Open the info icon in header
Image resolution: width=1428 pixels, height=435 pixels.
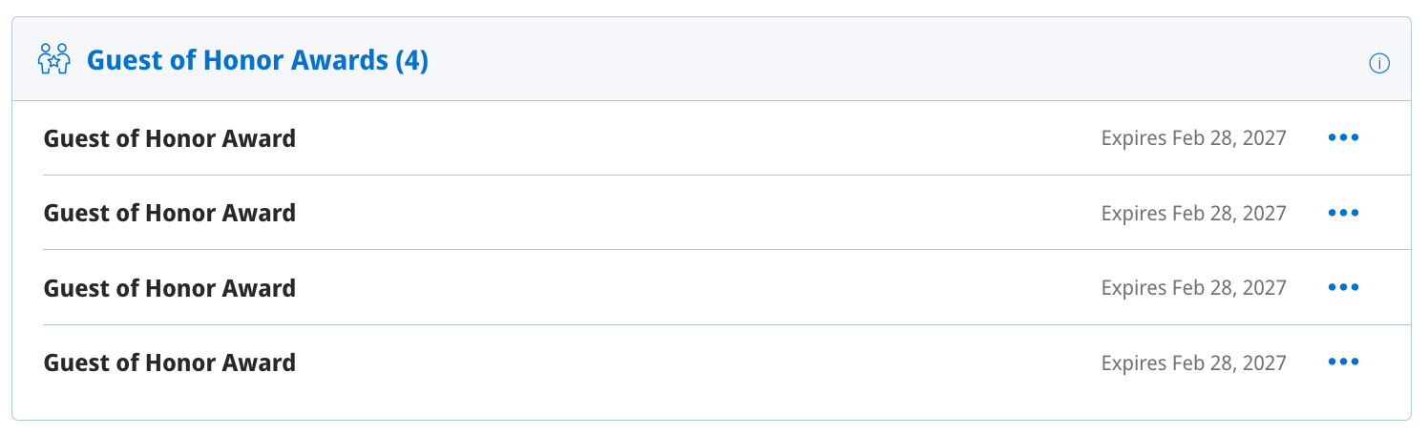(1378, 64)
